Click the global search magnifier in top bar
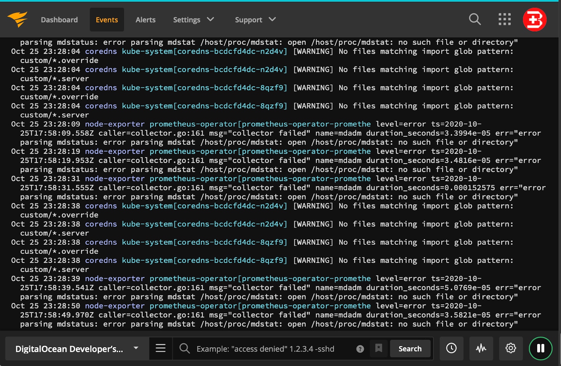This screenshot has width=561, height=366. point(475,20)
